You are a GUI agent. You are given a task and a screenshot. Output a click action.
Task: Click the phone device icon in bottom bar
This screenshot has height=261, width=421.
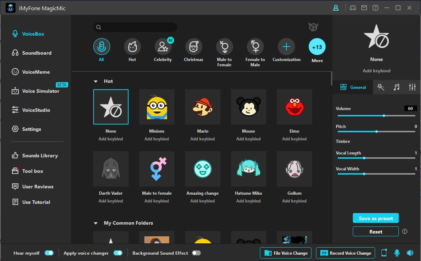[384, 253]
